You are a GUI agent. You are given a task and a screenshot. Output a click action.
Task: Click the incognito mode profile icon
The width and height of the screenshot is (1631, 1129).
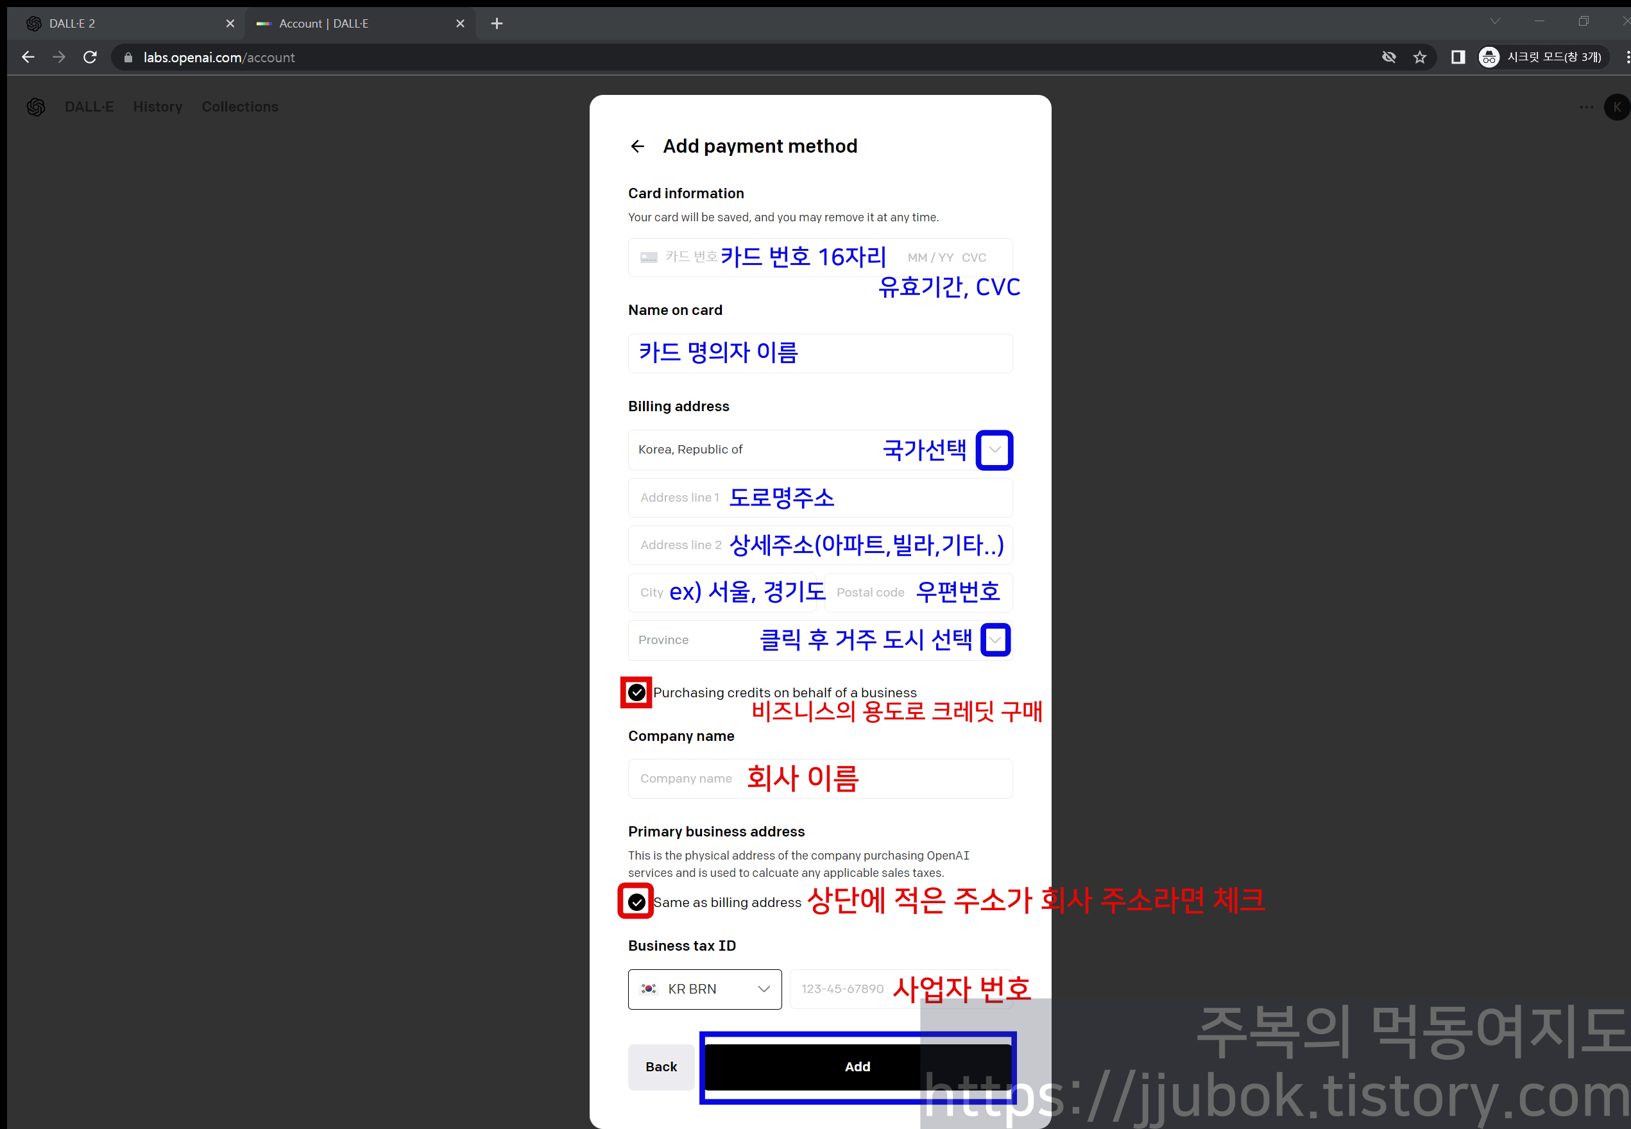point(1489,56)
